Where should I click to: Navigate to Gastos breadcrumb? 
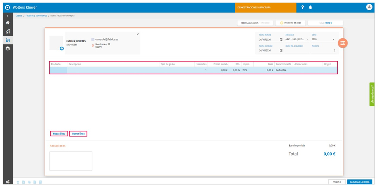[x=19, y=16]
